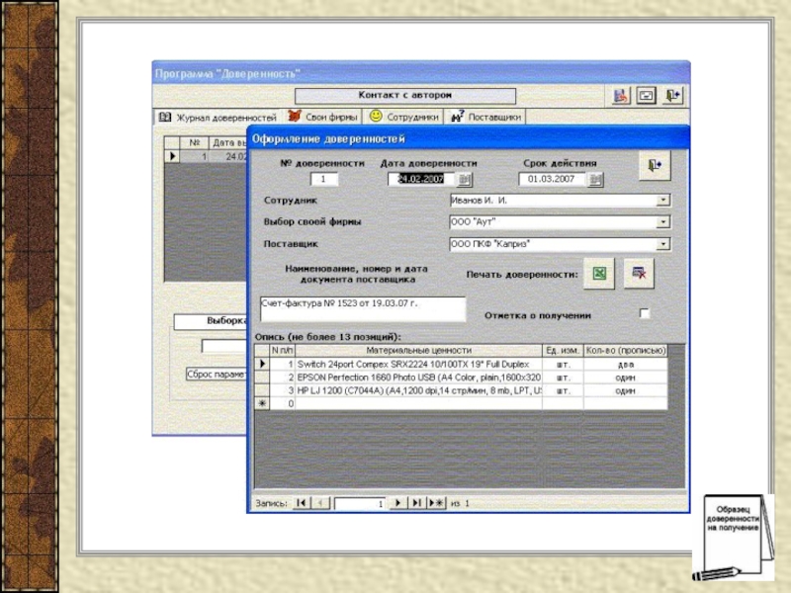This screenshot has width=791, height=593.
Task: Click the Выборка button in background window
Action: 211,322
